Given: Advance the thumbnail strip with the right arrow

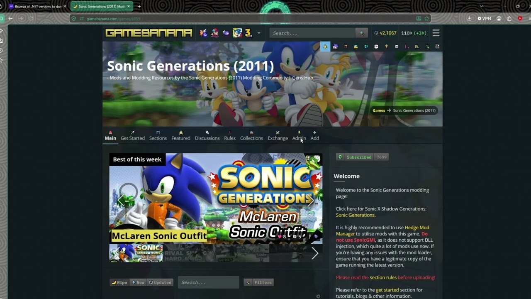Looking at the screenshot, I should [x=315, y=253].
